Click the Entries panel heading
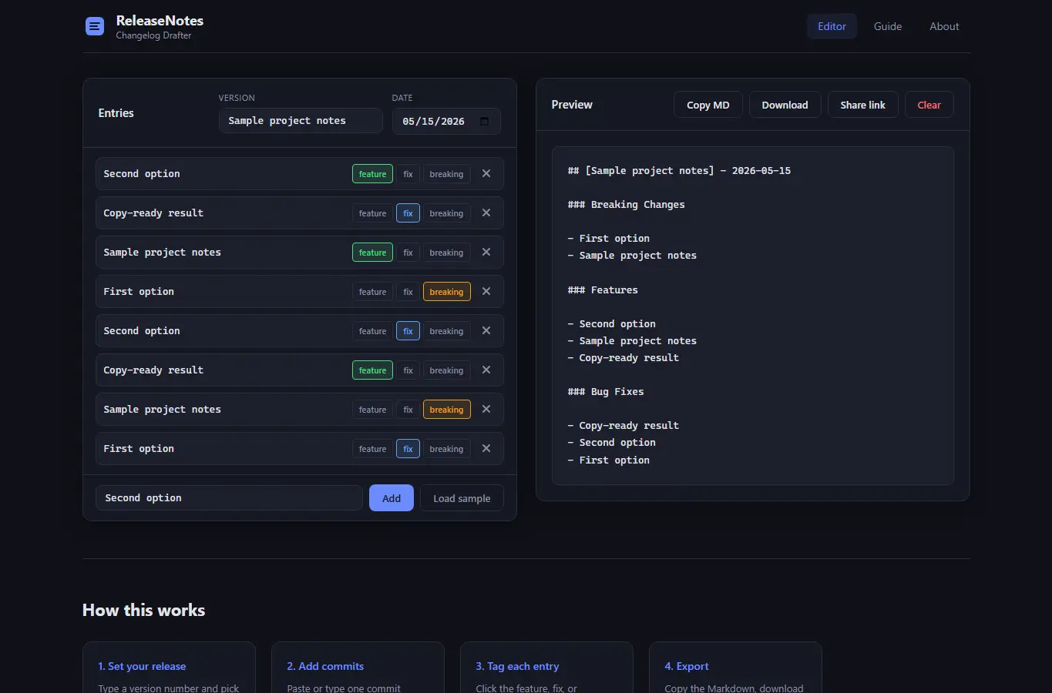This screenshot has width=1052, height=693. [116, 113]
